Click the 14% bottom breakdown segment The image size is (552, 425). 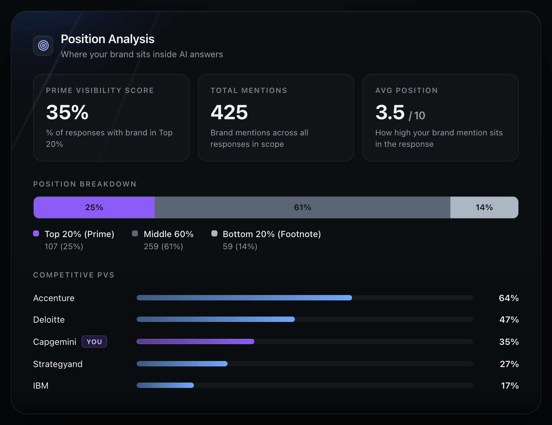(484, 207)
